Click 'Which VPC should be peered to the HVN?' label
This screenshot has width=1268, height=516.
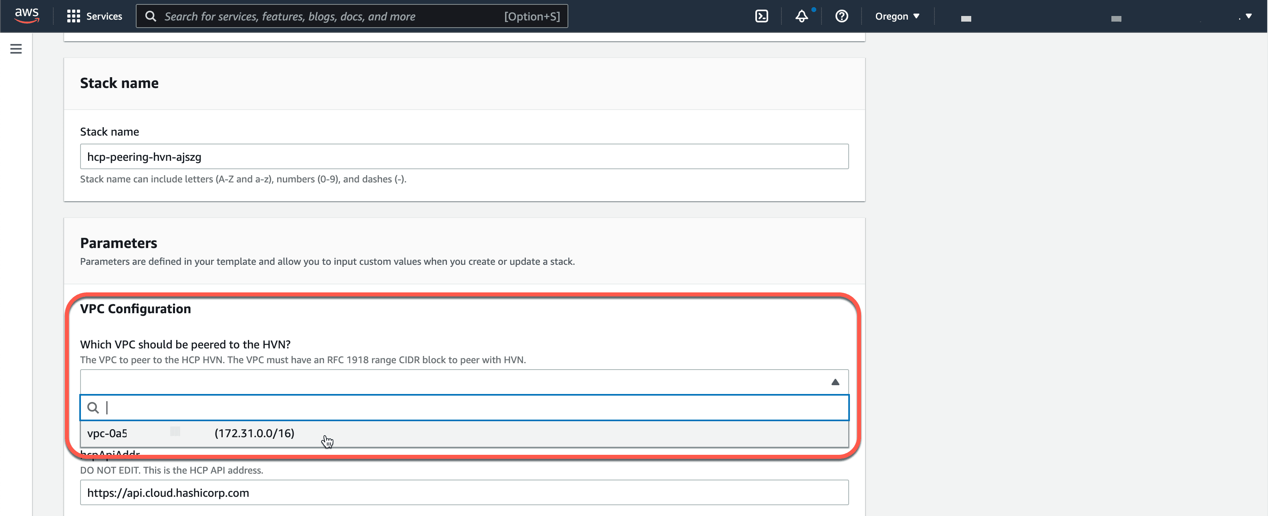tap(185, 344)
